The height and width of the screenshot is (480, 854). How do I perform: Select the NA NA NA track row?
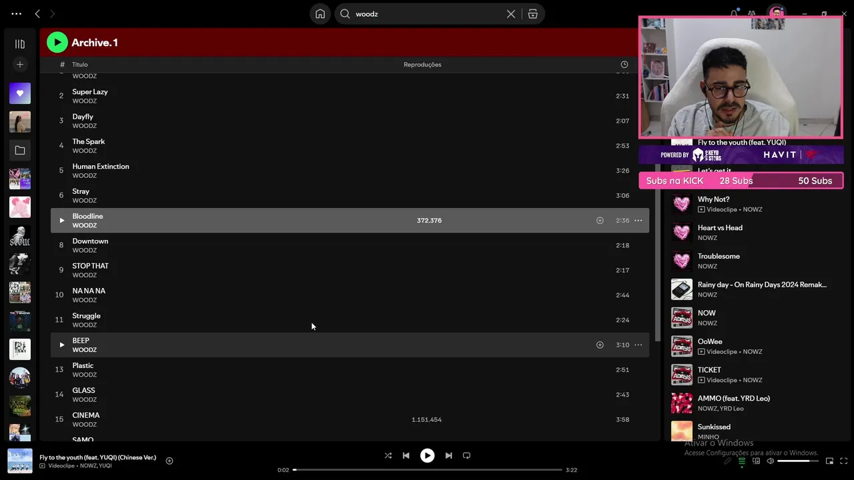point(350,295)
